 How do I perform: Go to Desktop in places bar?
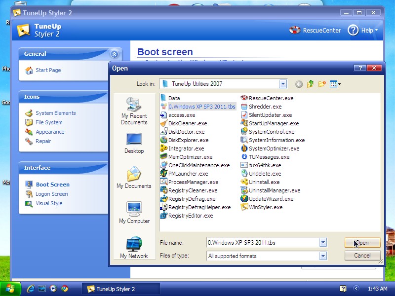pyautogui.click(x=134, y=143)
